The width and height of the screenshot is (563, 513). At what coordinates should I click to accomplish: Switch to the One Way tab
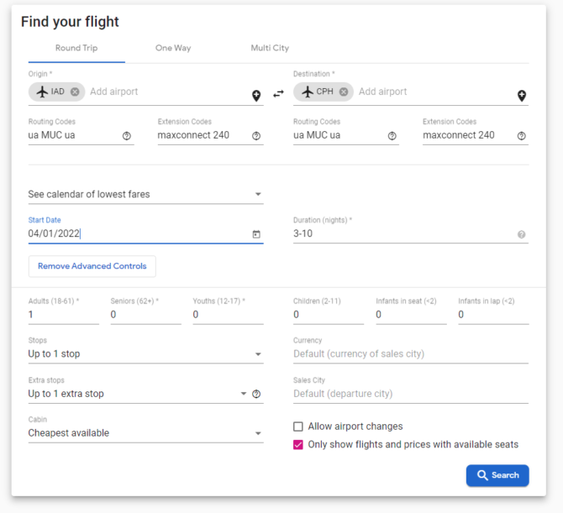(x=173, y=48)
